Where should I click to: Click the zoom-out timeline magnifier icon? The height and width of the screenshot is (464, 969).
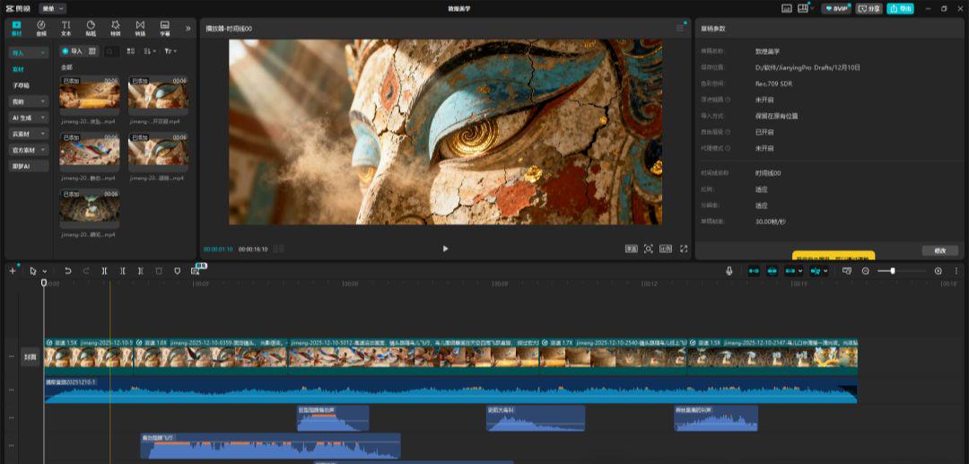(x=866, y=270)
